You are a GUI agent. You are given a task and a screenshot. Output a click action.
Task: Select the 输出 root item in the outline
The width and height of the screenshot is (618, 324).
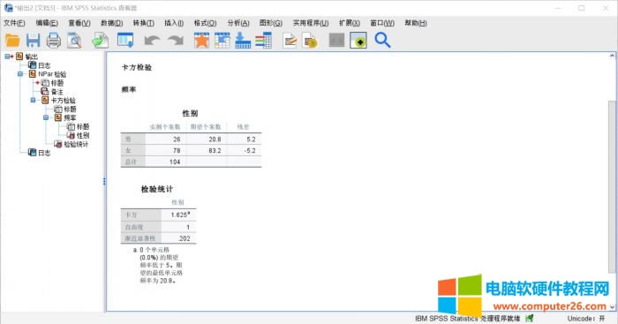point(32,57)
